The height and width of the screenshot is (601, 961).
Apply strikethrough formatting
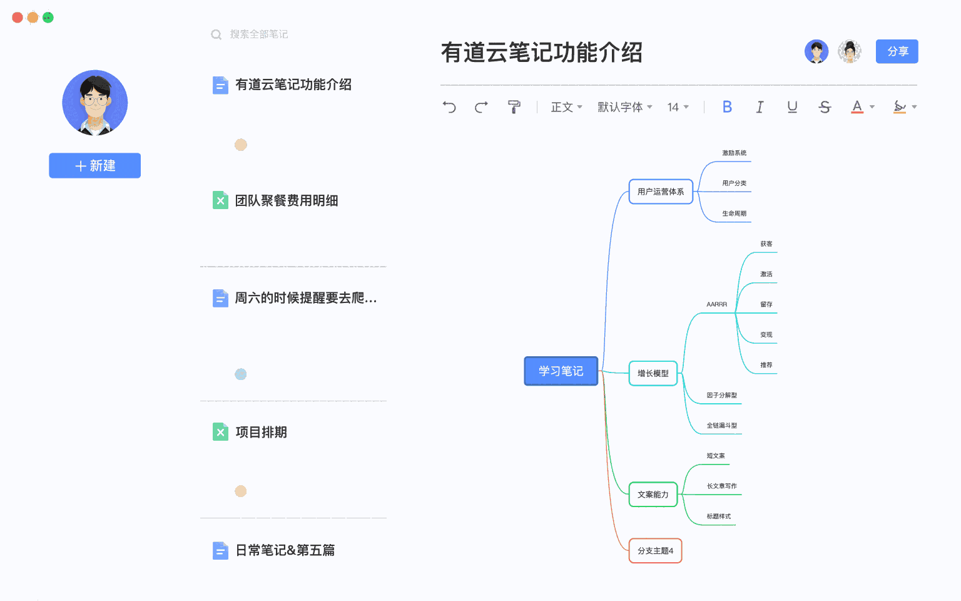(x=825, y=107)
